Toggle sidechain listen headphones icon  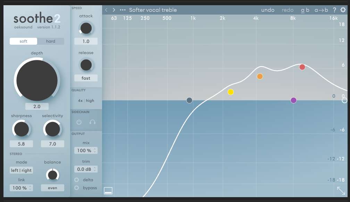coord(92,122)
